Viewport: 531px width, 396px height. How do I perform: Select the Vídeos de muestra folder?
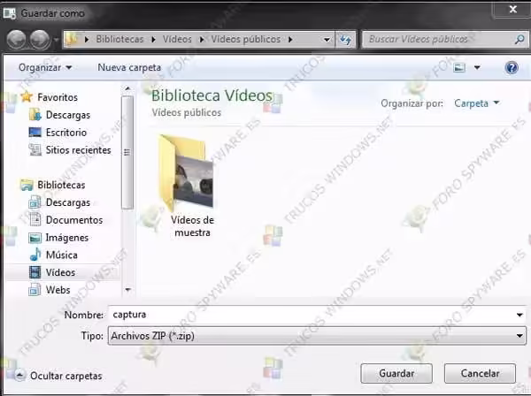point(191,187)
